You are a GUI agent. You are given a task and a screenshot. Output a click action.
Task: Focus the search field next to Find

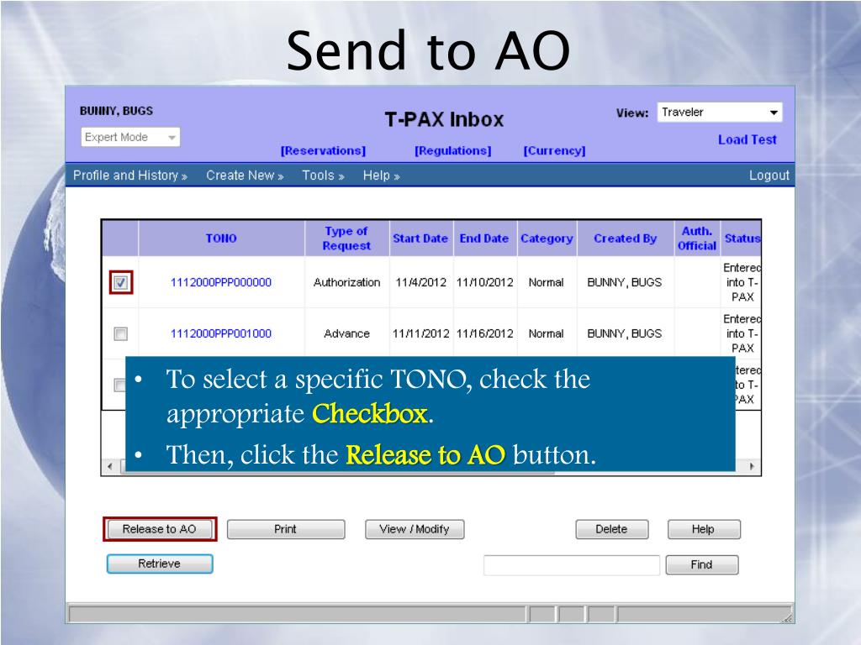coord(572,565)
